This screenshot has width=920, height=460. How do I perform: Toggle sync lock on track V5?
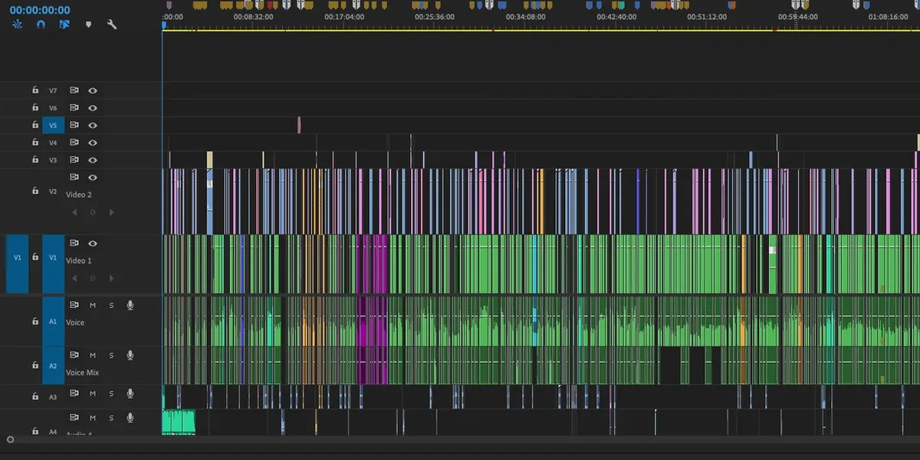(74, 124)
